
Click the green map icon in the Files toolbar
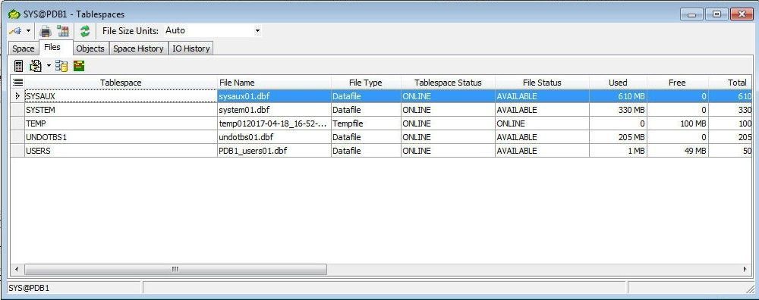click(79, 66)
